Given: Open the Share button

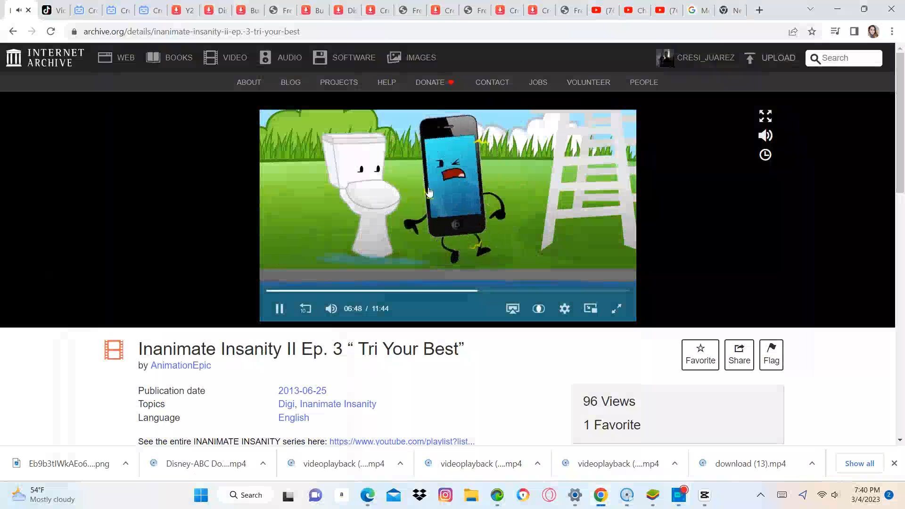Looking at the screenshot, I should point(739,354).
